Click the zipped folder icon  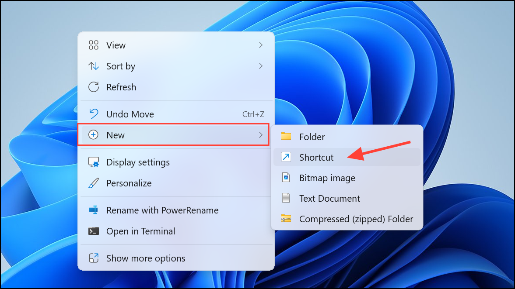click(287, 219)
